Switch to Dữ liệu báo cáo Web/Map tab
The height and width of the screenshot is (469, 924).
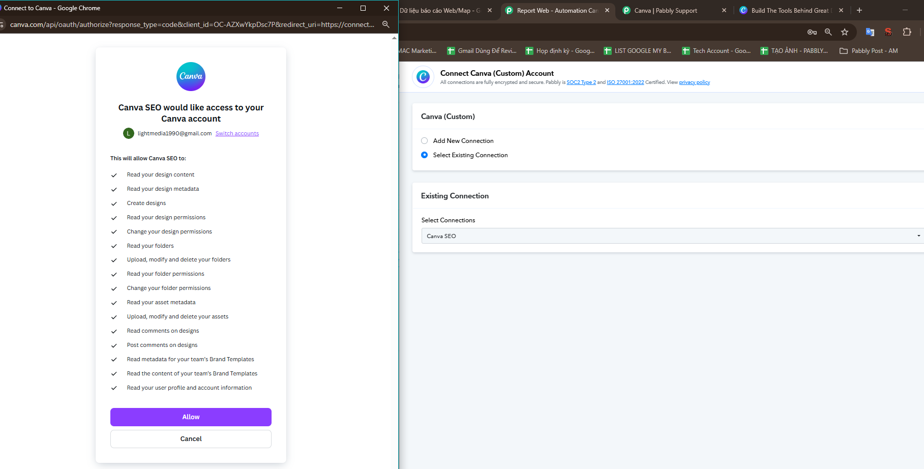(440, 10)
